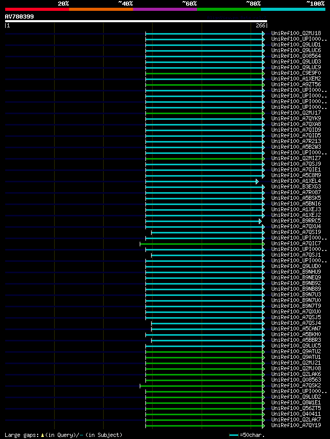The image size is (330, 439).
Task: Open hit UniRef100_A1XEL4
Action: [x=296, y=181]
